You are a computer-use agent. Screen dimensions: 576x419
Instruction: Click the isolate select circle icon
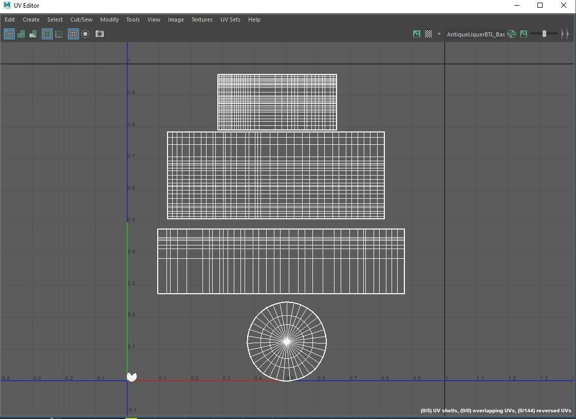[x=85, y=34]
